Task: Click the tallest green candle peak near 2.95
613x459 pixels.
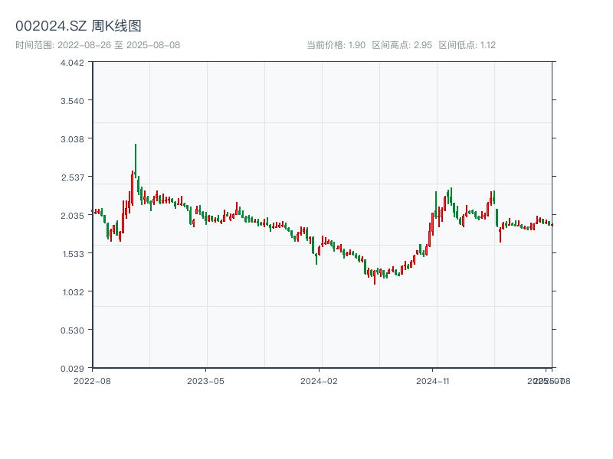Action: 136,145
